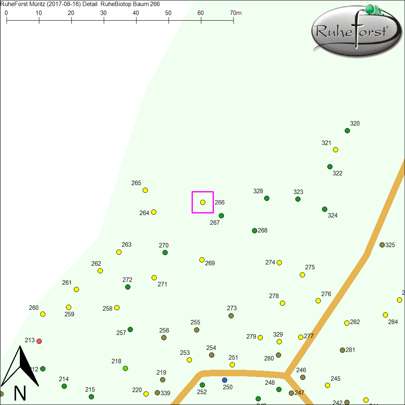Click the path junction near tree 246
Screen dimensions: 405x405
pyautogui.click(x=286, y=375)
